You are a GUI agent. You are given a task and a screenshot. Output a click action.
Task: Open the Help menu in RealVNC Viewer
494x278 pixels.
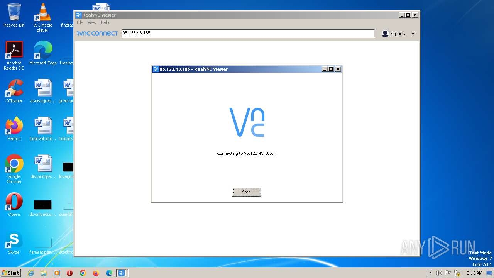click(105, 22)
